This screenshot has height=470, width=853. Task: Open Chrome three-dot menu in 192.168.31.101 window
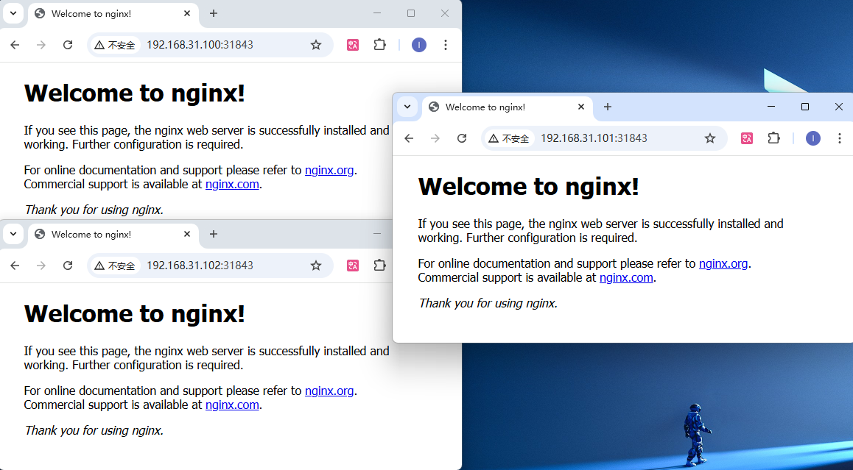pyautogui.click(x=840, y=138)
